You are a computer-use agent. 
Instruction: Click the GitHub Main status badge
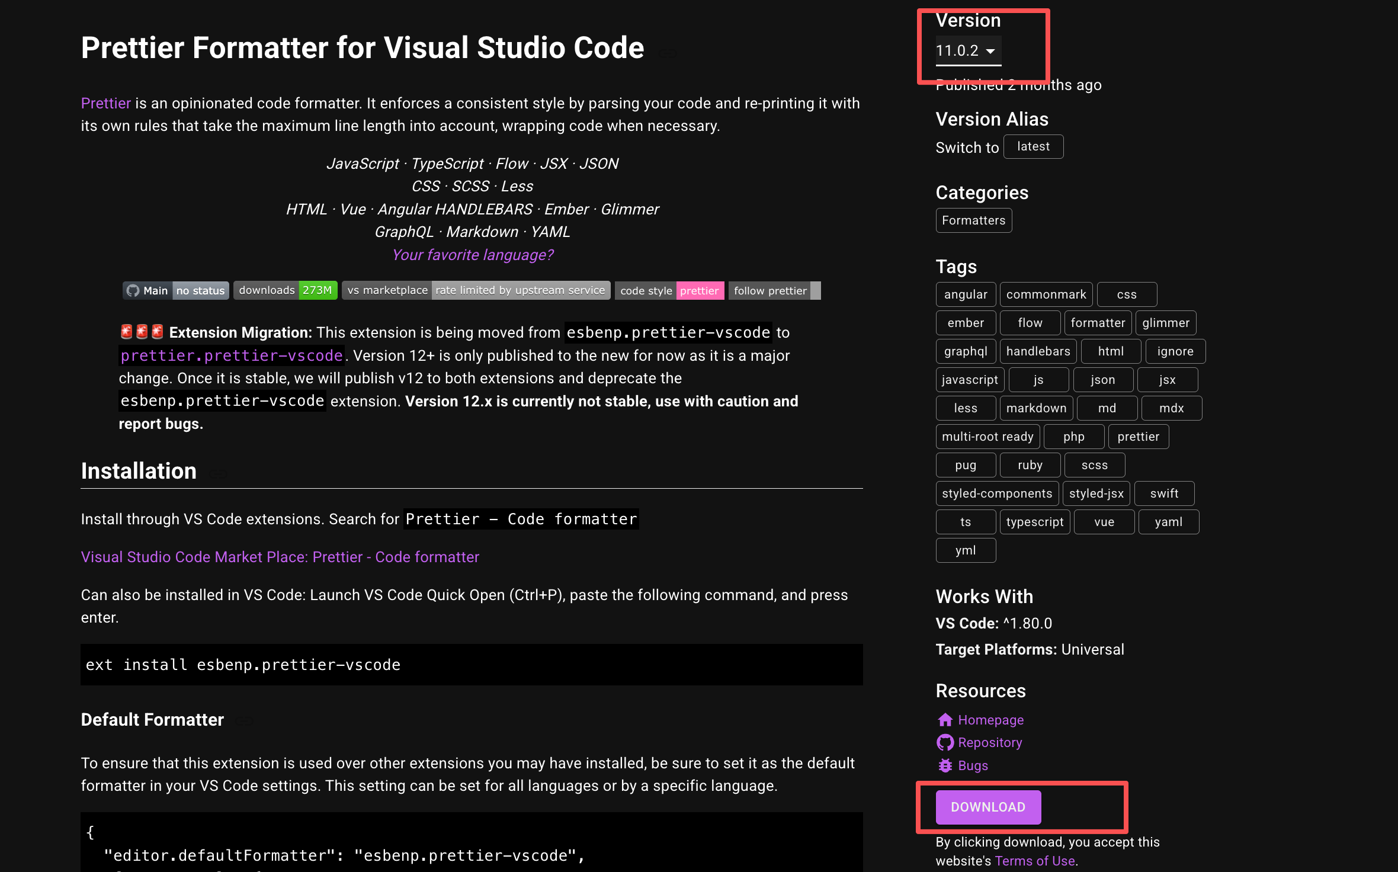click(x=175, y=290)
